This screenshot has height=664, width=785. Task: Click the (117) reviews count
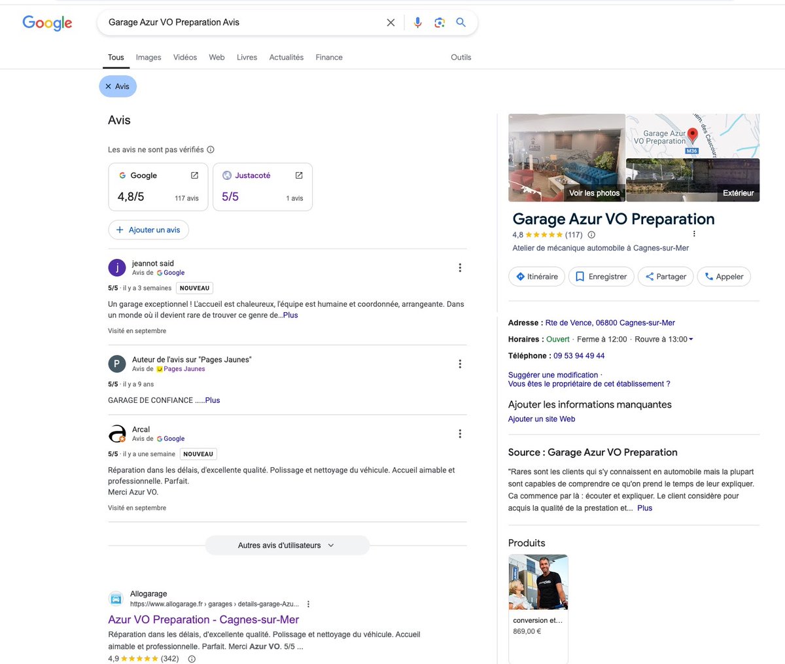[574, 235]
